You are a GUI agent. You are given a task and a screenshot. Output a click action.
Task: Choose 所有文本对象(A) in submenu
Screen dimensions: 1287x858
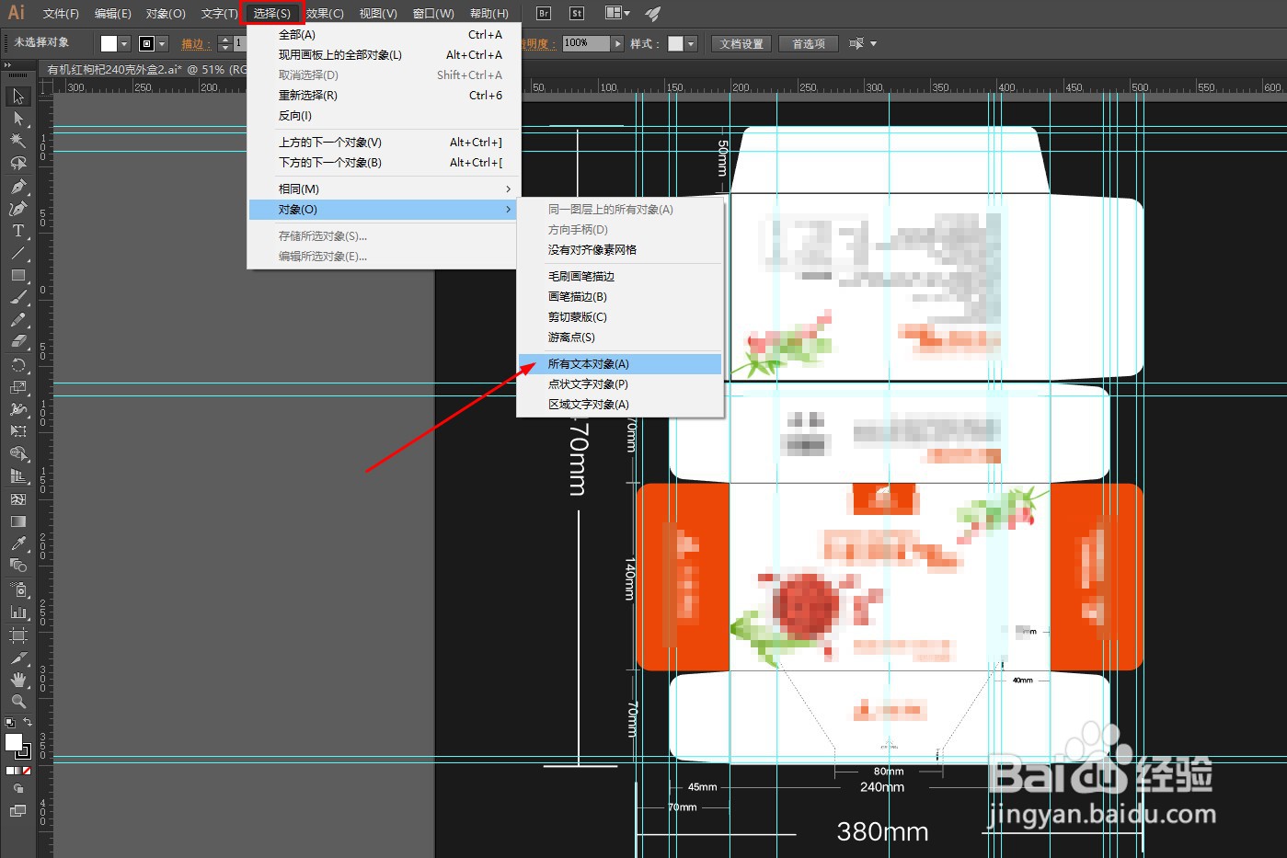(620, 364)
